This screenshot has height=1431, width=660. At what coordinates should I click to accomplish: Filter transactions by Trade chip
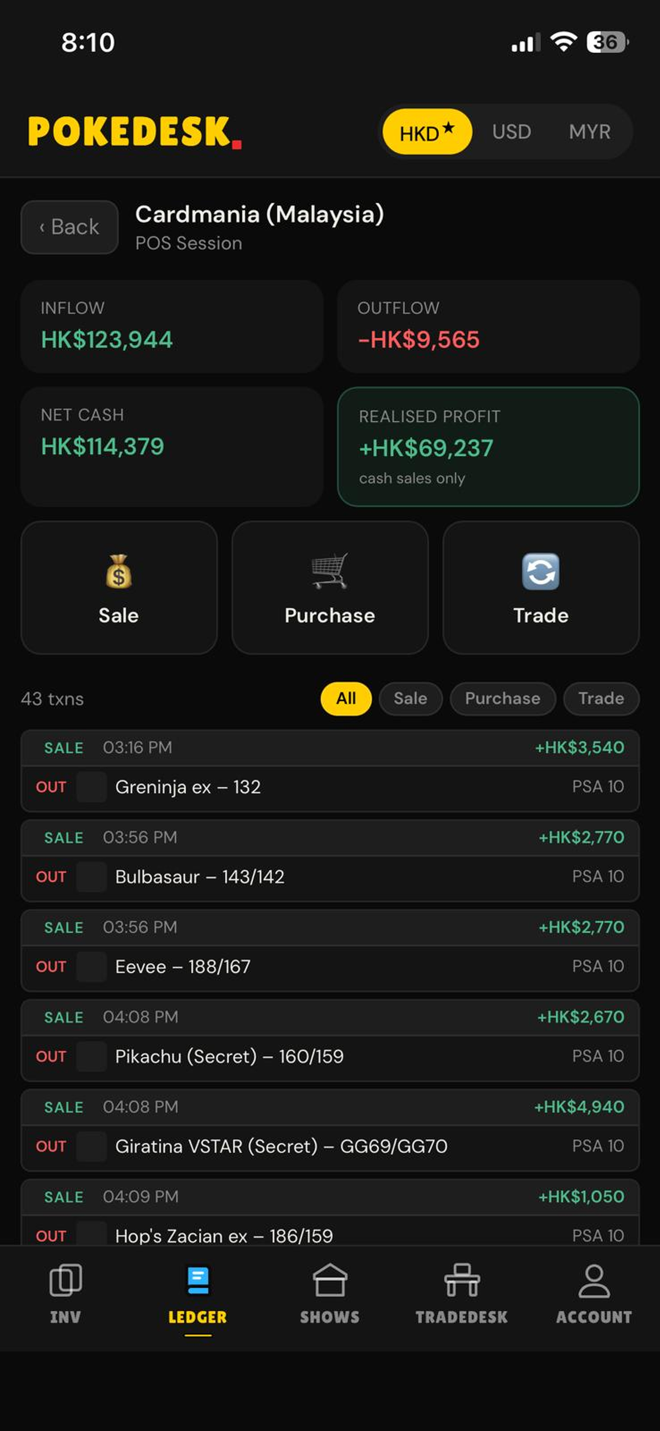tap(601, 698)
